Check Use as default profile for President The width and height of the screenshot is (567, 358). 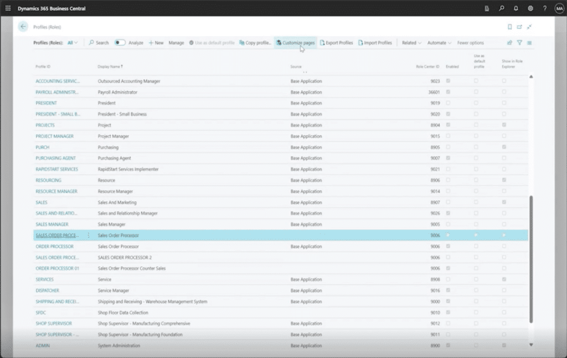click(476, 103)
